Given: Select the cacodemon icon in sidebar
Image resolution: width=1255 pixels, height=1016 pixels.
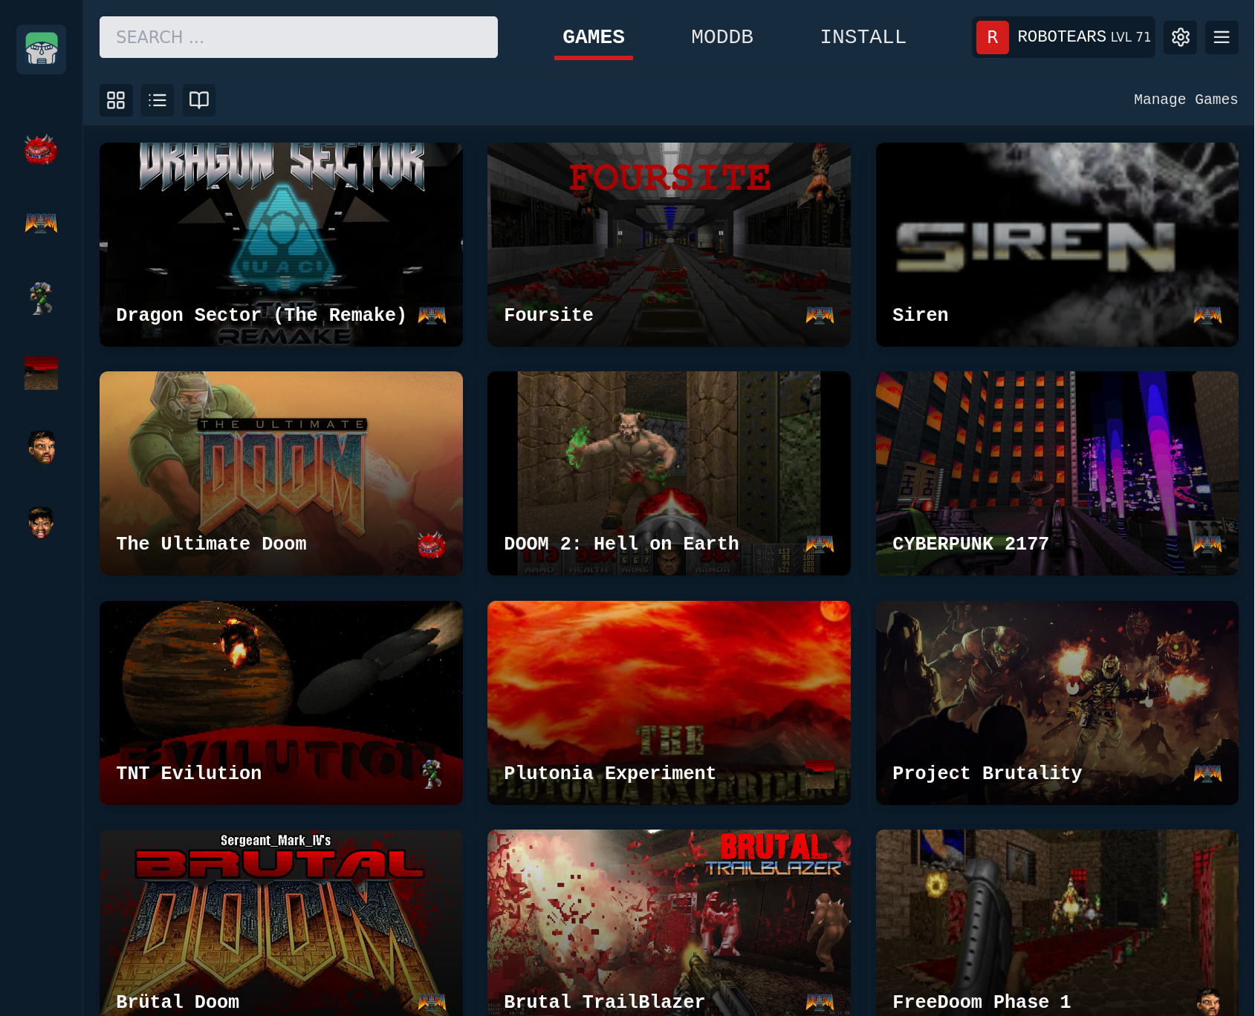Looking at the screenshot, I should [41, 149].
